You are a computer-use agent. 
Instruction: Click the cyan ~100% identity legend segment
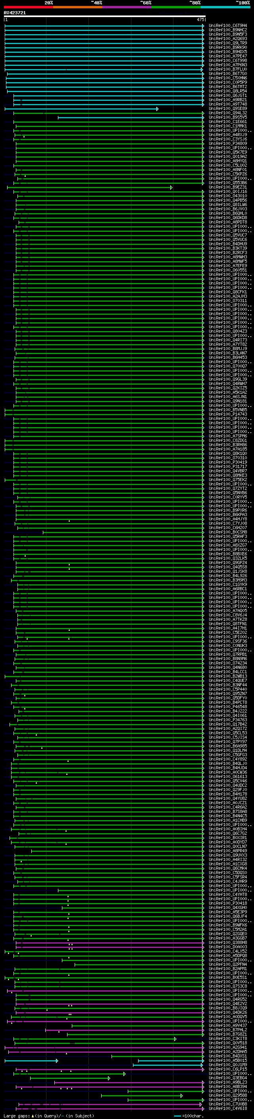pos(226,7)
